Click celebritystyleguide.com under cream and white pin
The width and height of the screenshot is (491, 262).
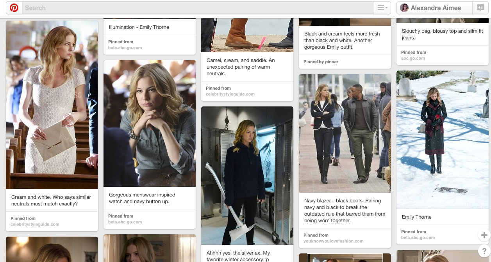coord(35,225)
